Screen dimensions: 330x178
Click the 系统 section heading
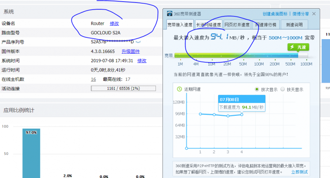9,12
